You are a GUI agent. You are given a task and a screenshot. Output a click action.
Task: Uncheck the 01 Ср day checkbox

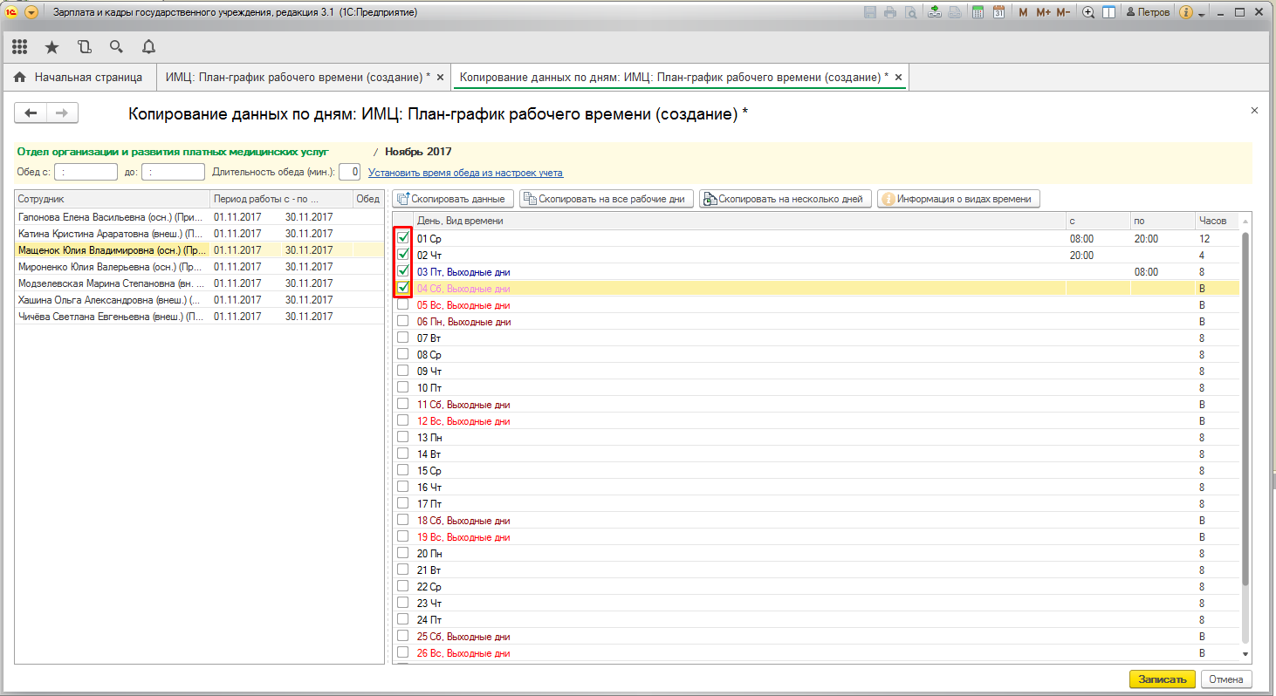(403, 238)
